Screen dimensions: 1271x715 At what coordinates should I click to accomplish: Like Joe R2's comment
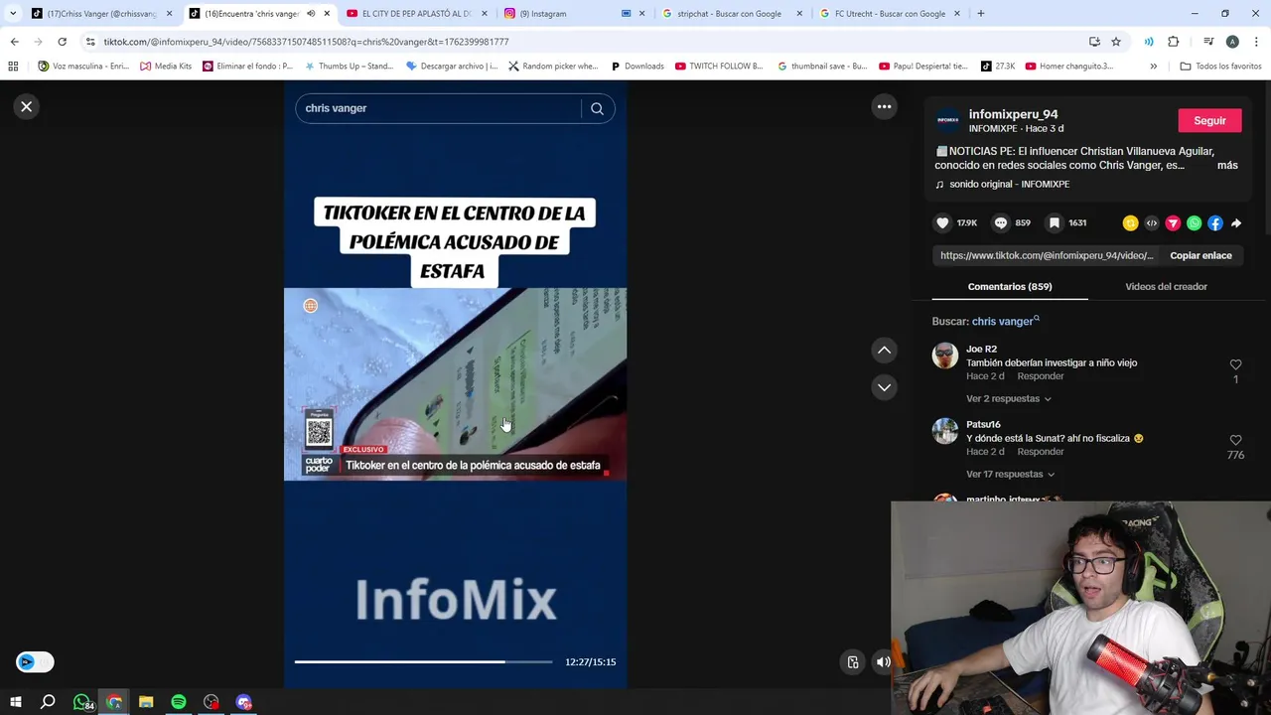1235,364
